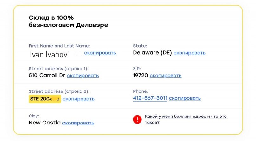Copy the STE address line 2
Screen dimensions: 256x141
78,99
